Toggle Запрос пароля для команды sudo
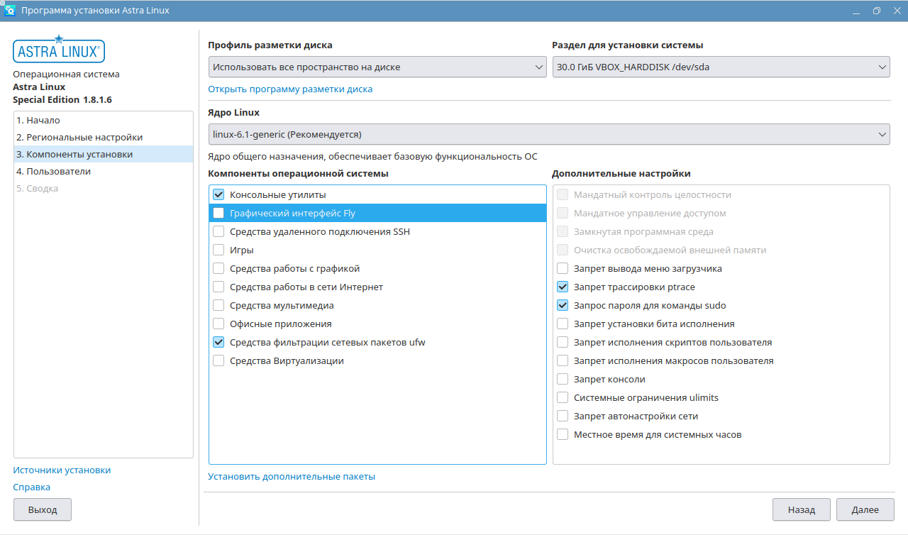 point(563,305)
